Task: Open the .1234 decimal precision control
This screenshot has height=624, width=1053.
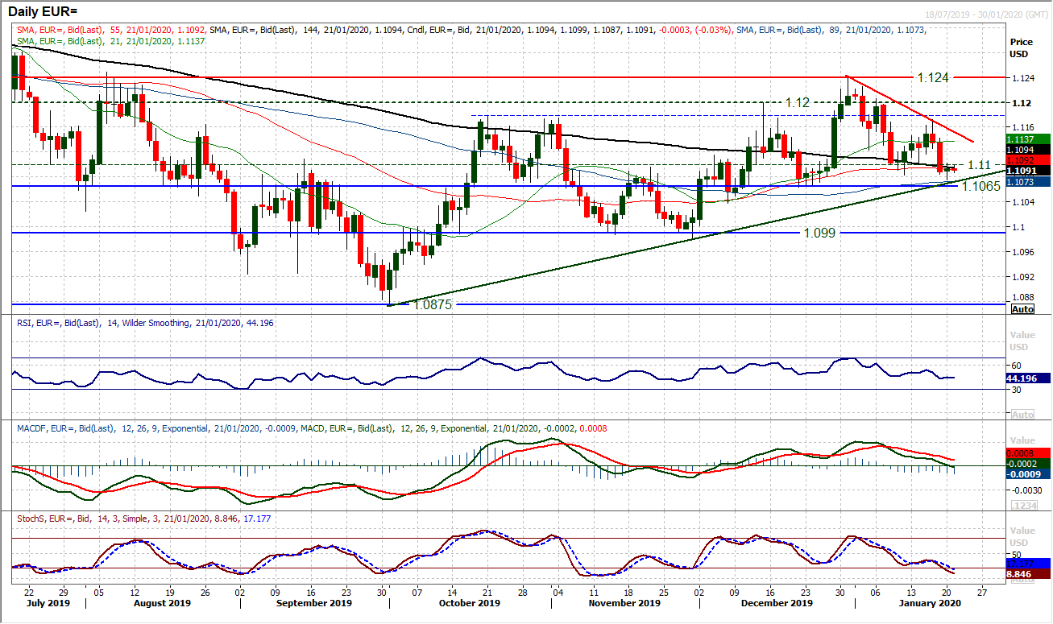Action: [1023, 503]
